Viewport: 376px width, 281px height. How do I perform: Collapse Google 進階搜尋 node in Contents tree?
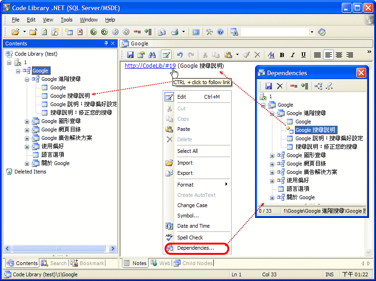(x=27, y=79)
